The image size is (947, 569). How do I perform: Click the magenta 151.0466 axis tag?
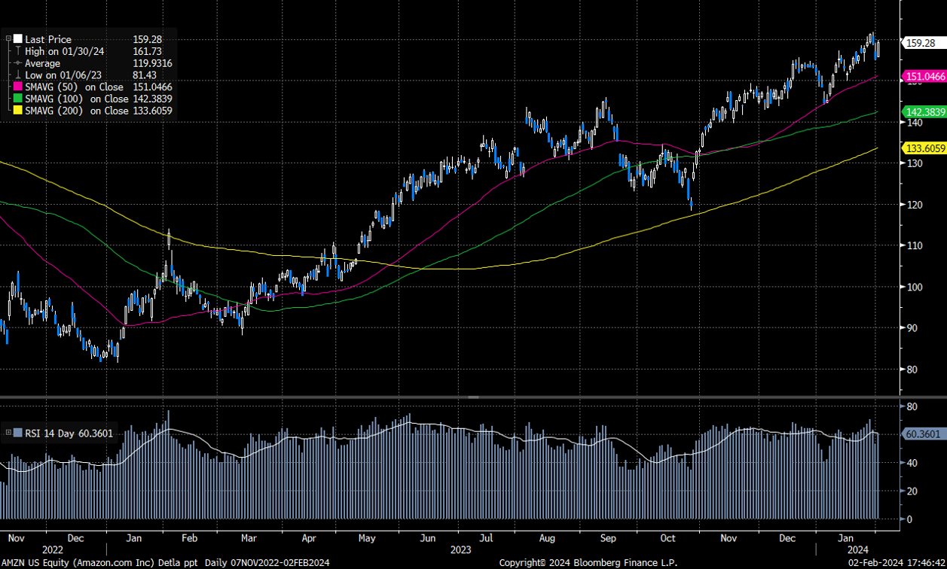pos(924,77)
